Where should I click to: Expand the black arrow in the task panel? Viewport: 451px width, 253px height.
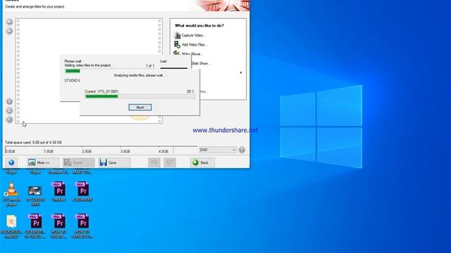pos(241,72)
